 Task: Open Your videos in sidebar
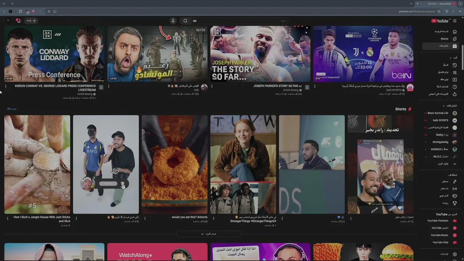[x=440, y=79]
